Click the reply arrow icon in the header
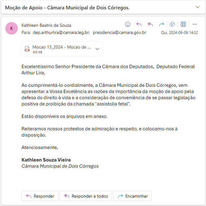Image resolution: width=206 pixels, height=206 pixels. tap(139, 24)
